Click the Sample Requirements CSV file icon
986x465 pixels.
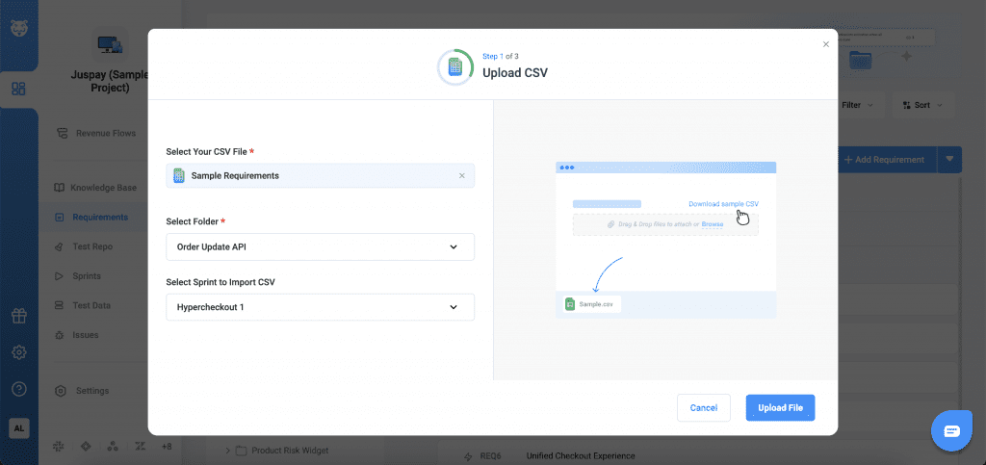tap(178, 176)
